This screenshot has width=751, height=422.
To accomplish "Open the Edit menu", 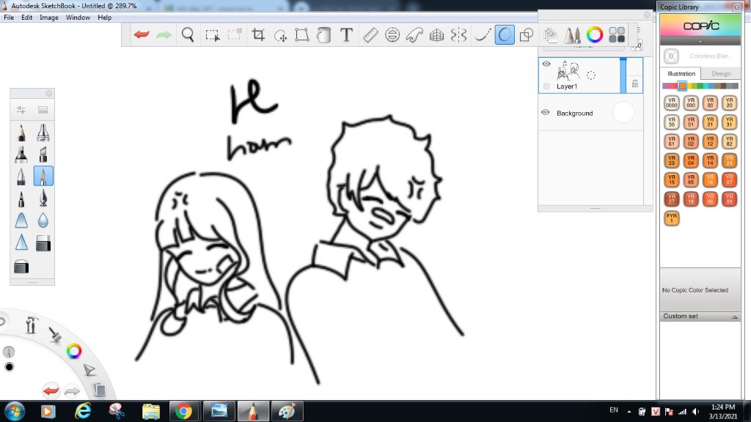I will [27, 18].
